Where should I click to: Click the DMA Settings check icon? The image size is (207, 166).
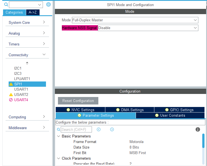point(118,110)
